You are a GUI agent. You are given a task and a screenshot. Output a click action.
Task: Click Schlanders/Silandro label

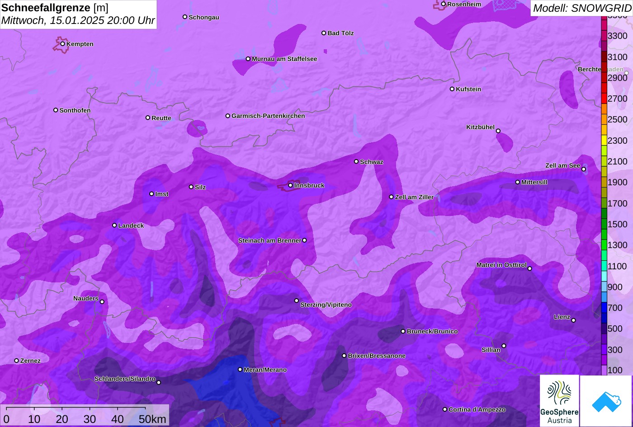tap(125, 379)
